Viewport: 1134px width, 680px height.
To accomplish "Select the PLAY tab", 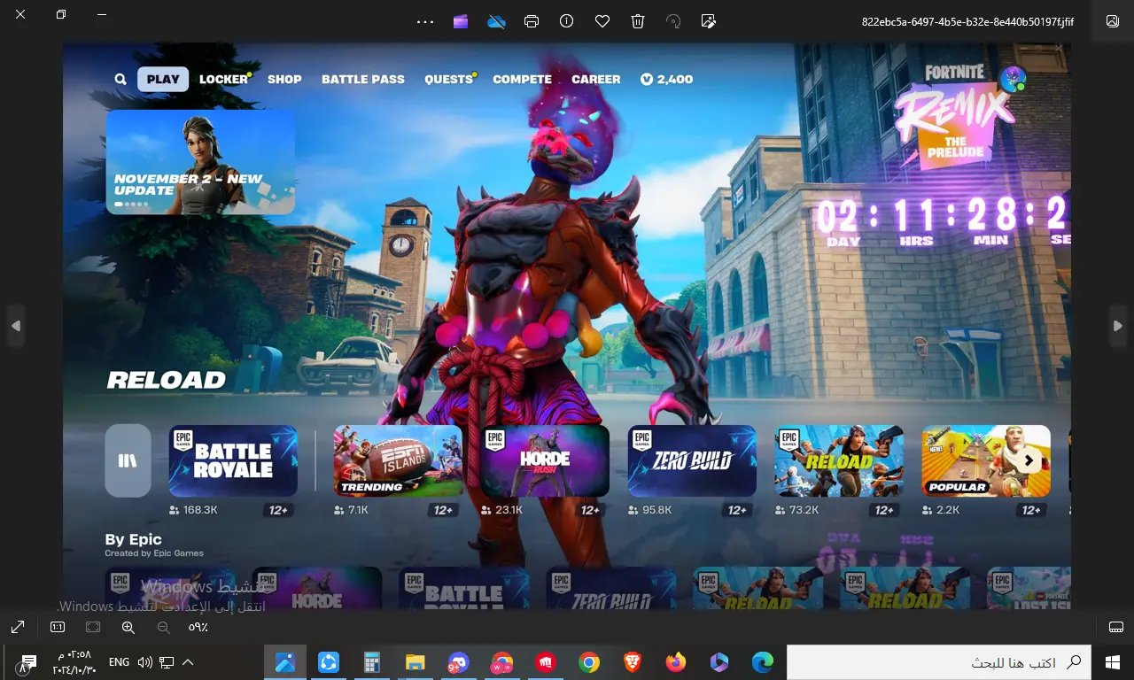I will pyautogui.click(x=163, y=79).
